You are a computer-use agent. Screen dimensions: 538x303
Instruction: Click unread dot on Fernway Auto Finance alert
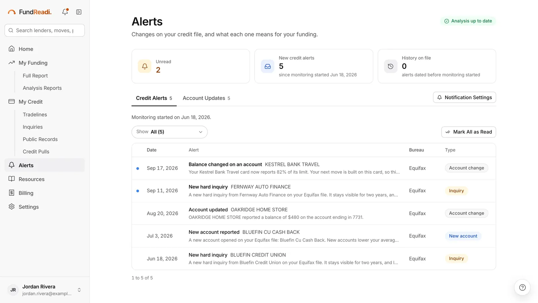pos(138,191)
